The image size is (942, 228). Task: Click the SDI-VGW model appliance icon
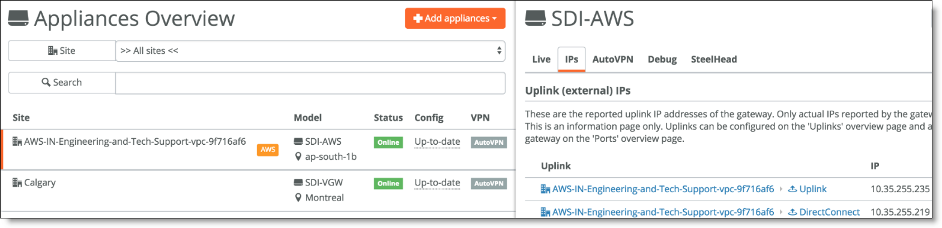click(298, 183)
